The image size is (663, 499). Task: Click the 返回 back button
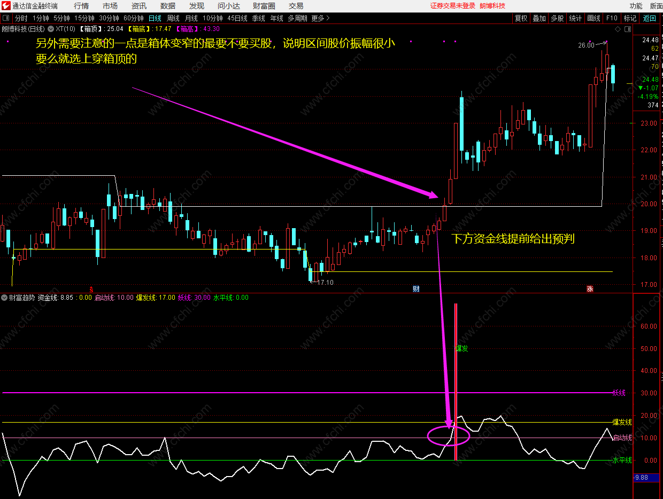point(649,18)
